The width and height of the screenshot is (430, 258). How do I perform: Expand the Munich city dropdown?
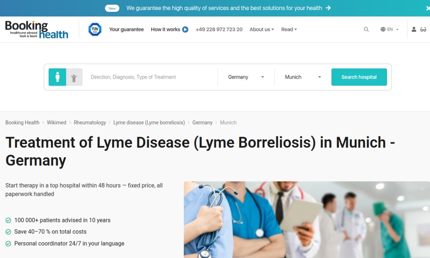(x=303, y=77)
